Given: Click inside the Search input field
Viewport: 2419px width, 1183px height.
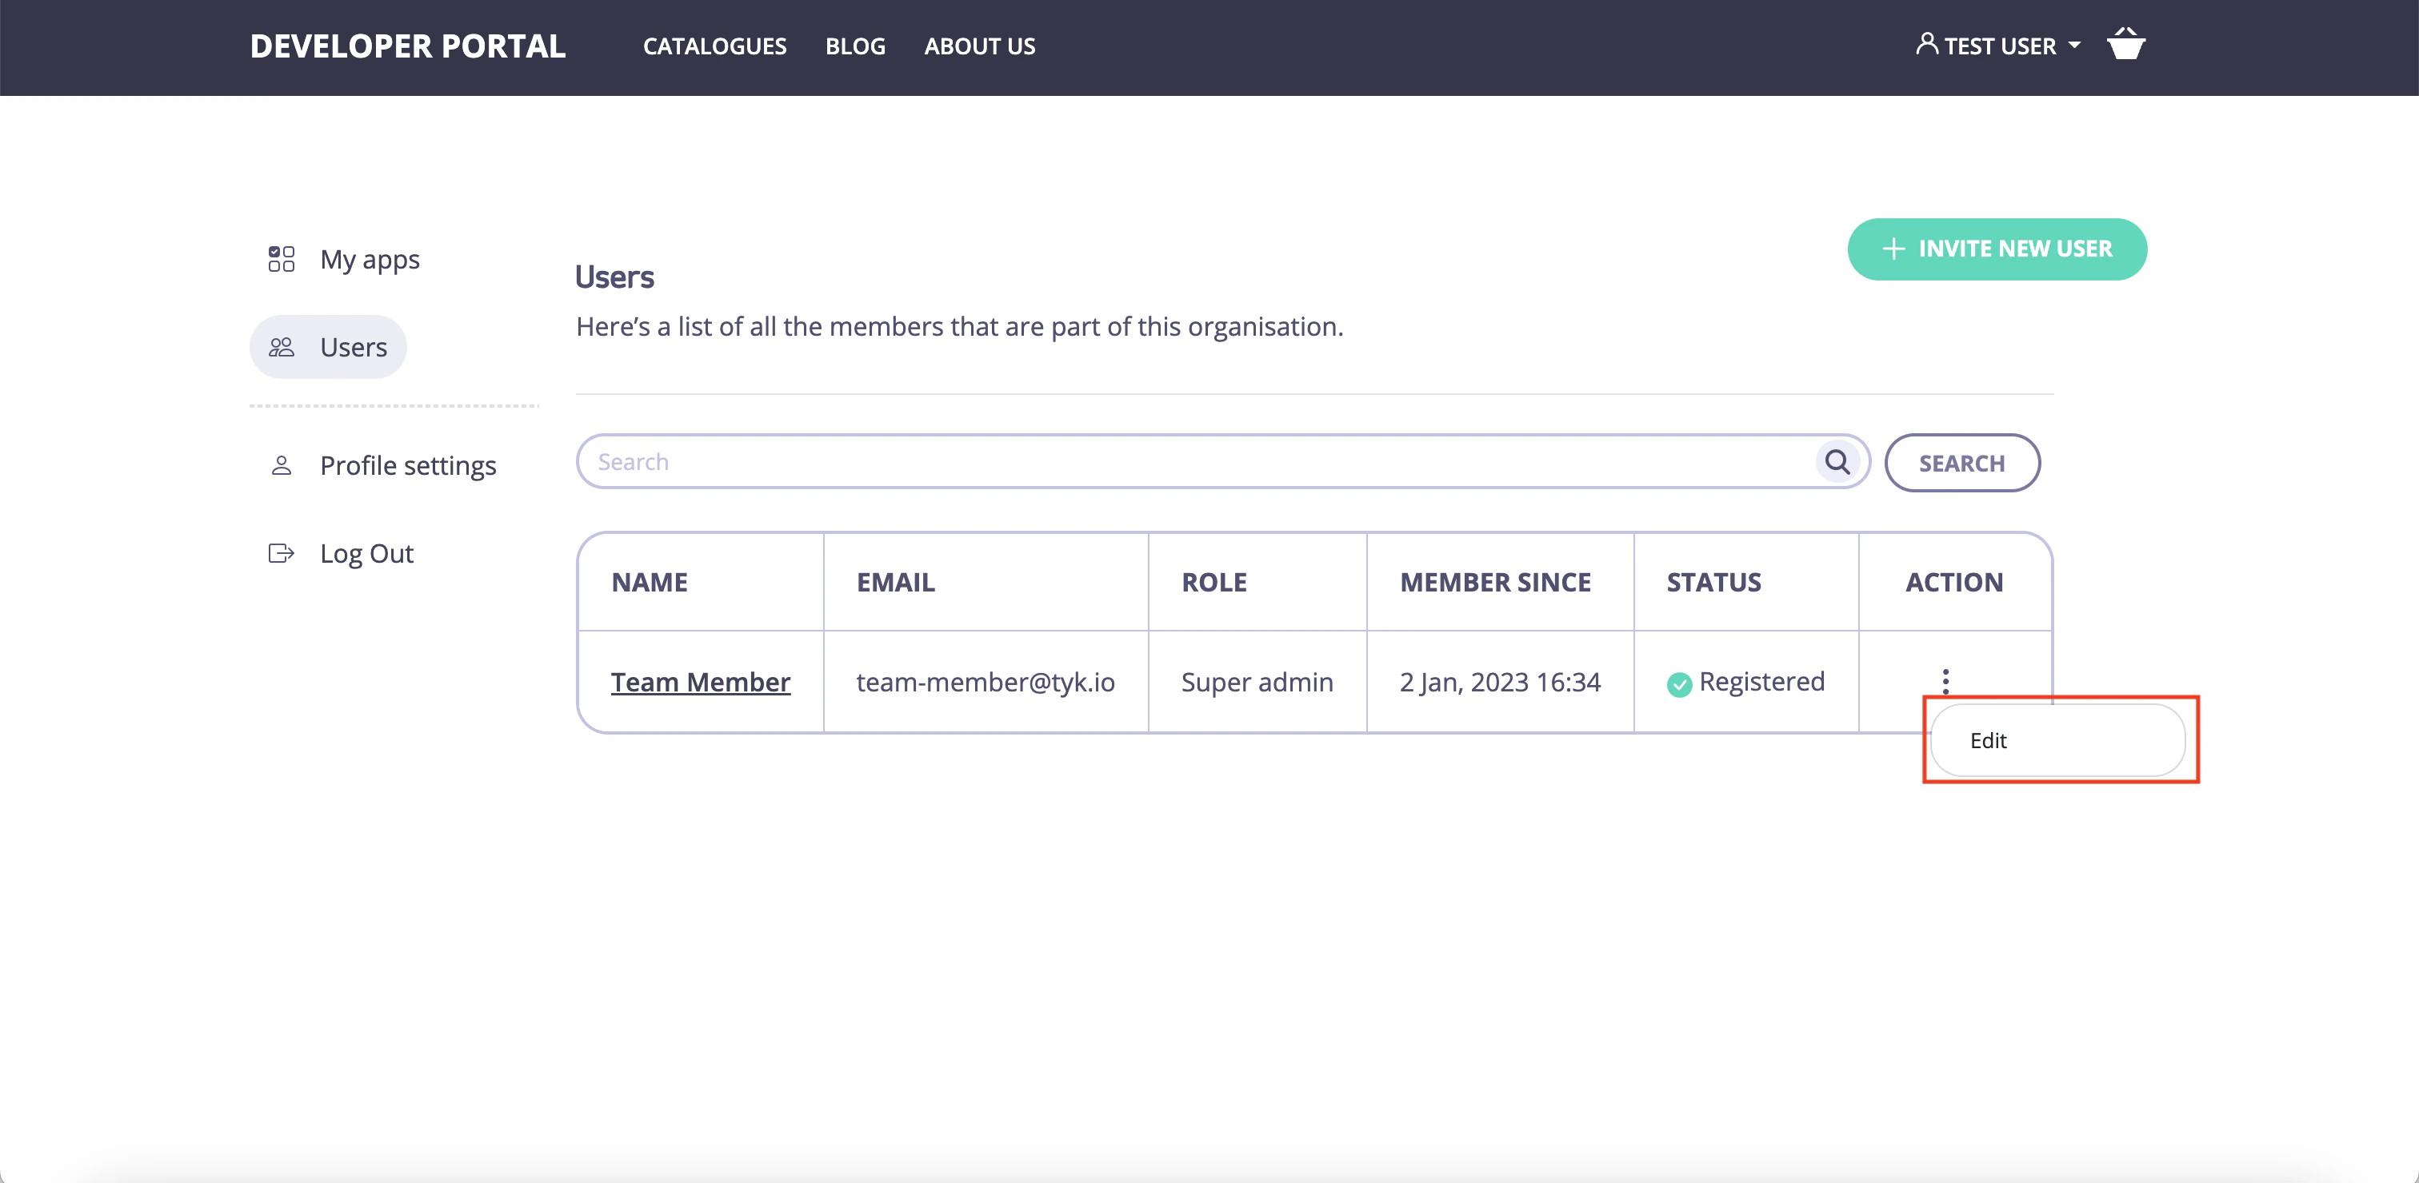Looking at the screenshot, I should (1127, 461).
